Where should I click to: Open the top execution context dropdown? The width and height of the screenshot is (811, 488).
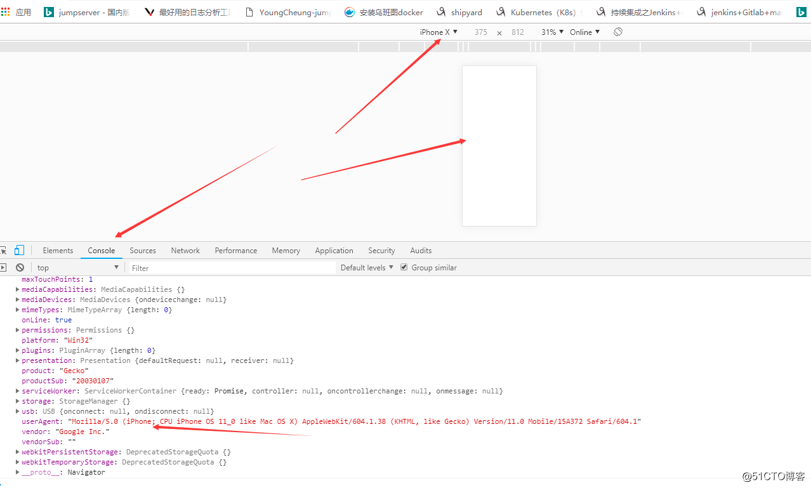click(77, 268)
